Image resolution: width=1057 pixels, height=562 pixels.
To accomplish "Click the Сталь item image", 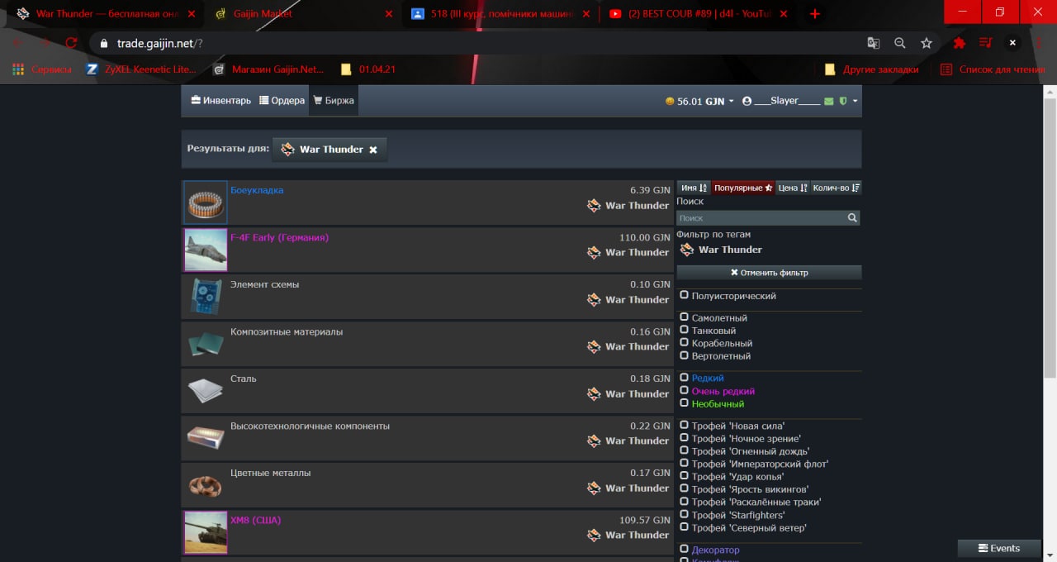I will (206, 391).
